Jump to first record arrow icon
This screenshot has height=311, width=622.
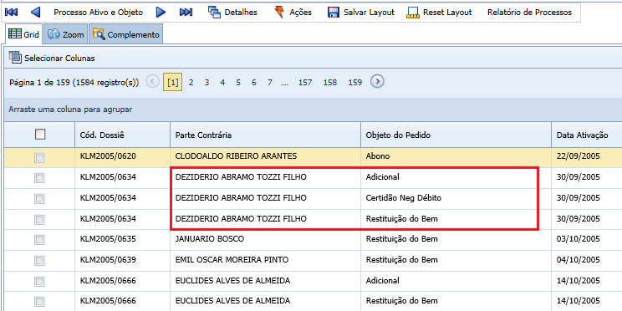(x=11, y=13)
